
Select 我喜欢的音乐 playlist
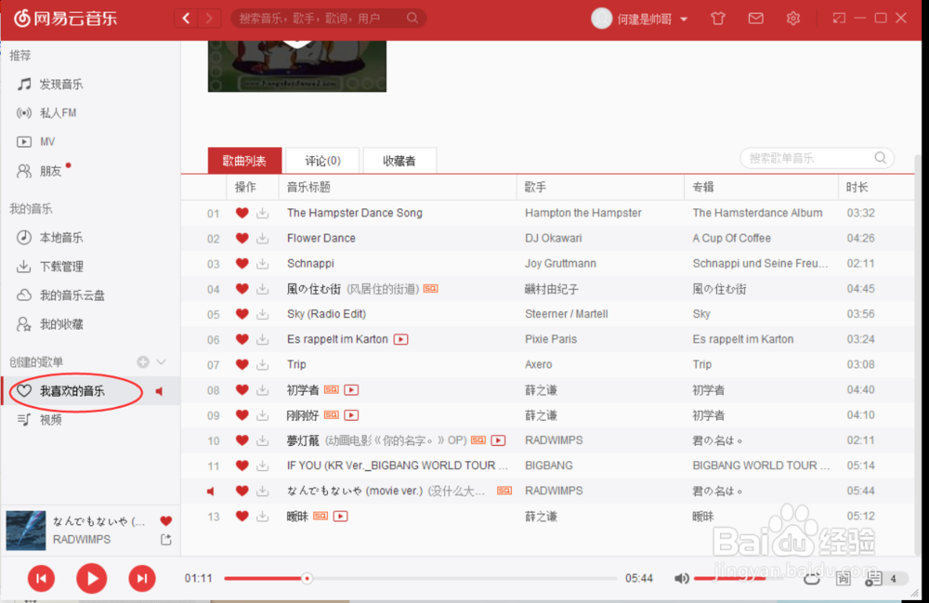pyautogui.click(x=90, y=391)
